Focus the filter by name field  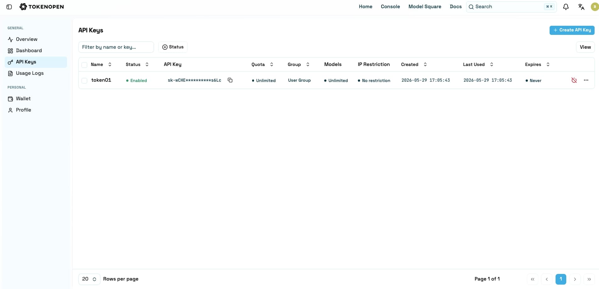point(116,47)
